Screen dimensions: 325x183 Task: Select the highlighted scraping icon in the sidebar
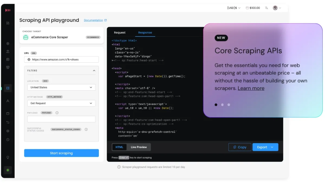[x=8, y=88]
